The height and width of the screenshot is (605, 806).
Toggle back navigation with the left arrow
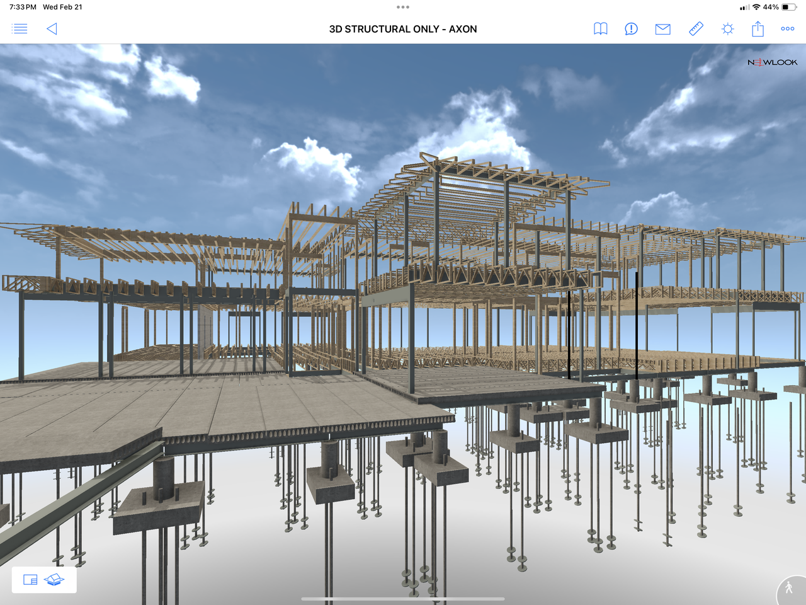click(52, 28)
